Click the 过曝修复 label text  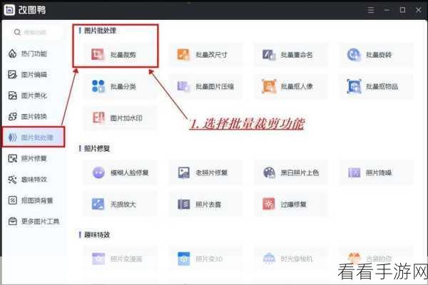(x=293, y=204)
